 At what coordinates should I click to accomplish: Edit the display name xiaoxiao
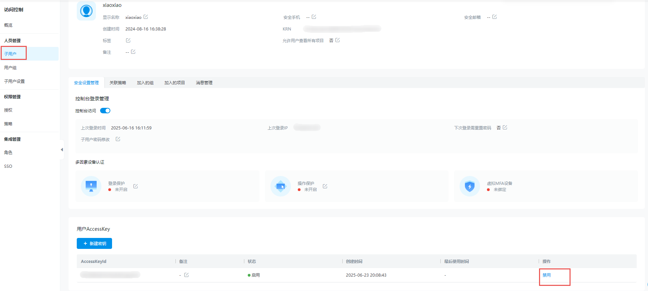(x=146, y=17)
